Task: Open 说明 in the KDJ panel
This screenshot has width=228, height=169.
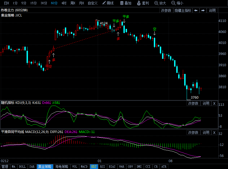Action: coord(206,103)
